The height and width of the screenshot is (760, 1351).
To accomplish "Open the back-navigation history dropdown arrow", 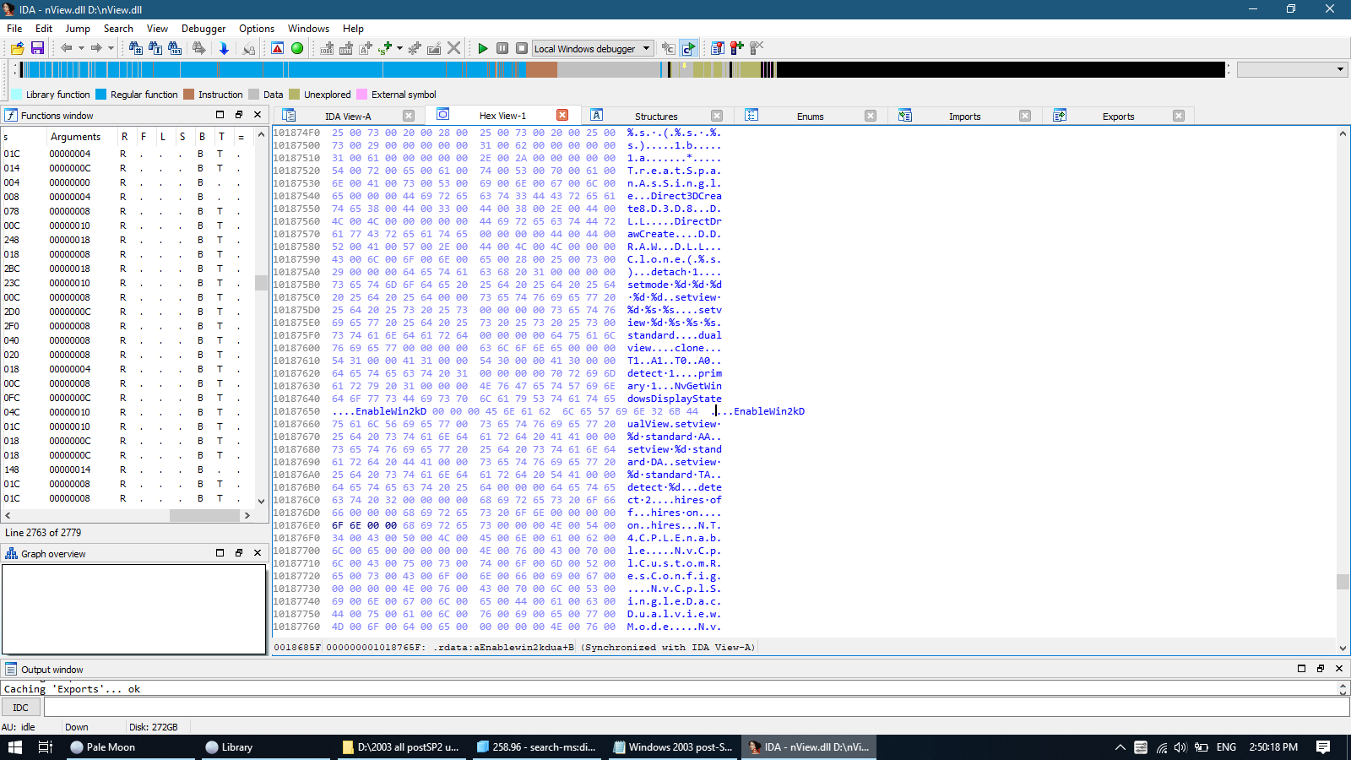I will 81,48.
